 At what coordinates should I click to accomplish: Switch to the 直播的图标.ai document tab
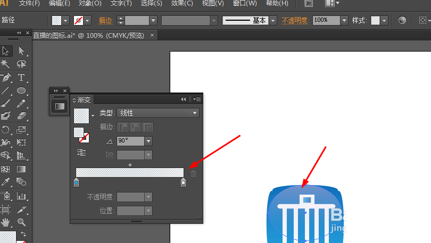pos(88,36)
